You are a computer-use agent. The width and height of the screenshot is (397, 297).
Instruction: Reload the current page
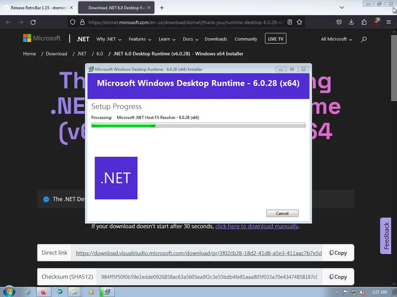coord(33,22)
